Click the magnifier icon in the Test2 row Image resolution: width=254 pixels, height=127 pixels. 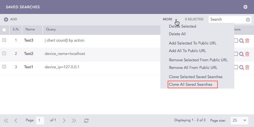(x=242, y=54)
